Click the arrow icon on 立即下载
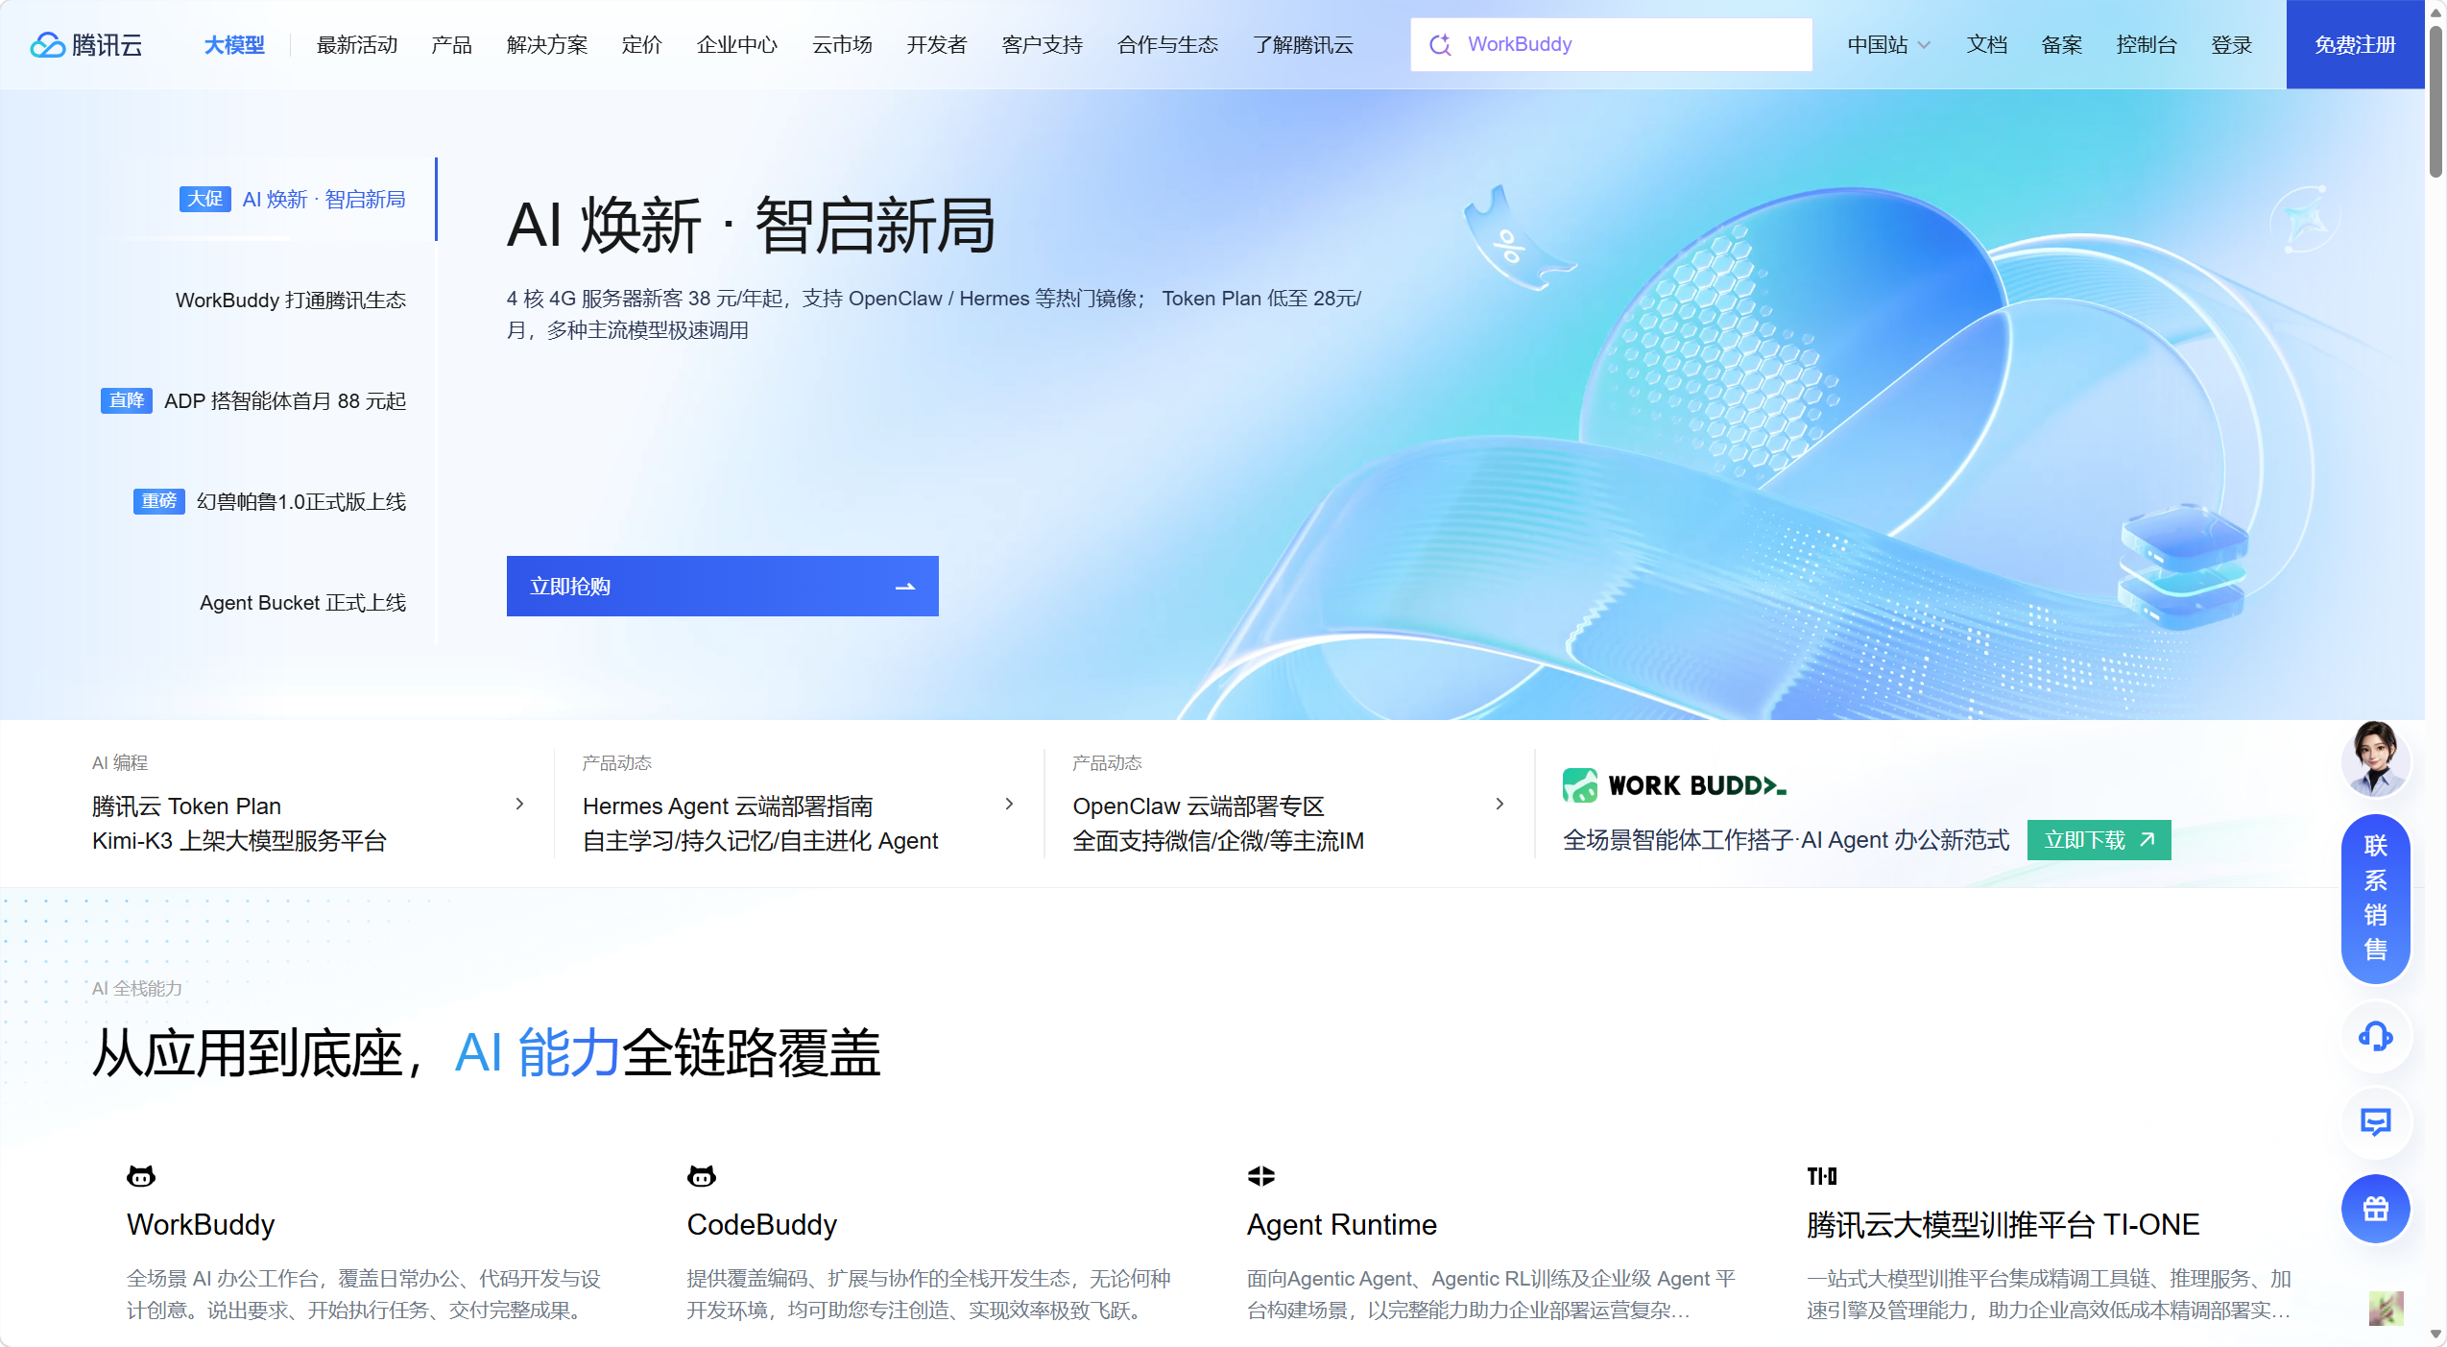Viewport: 2447px width, 1347px height. click(2147, 840)
